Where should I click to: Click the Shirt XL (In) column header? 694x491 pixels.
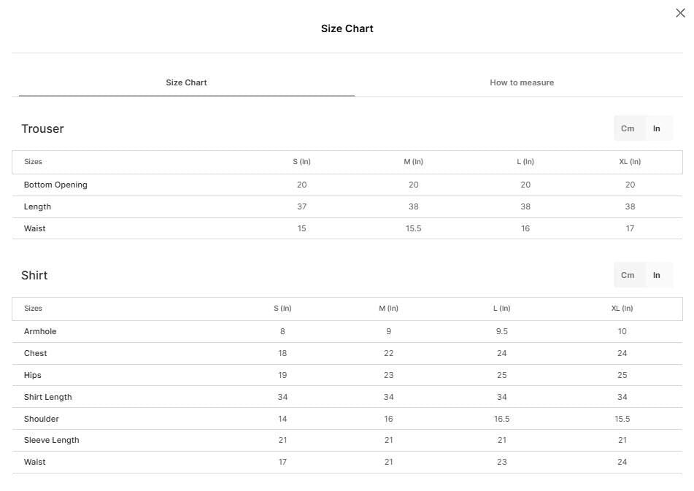click(x=622, y=309)
